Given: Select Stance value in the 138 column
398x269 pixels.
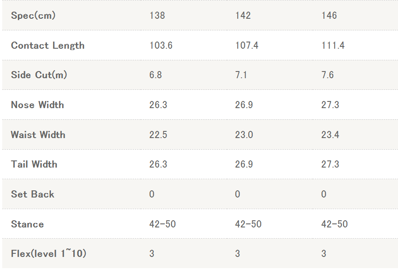Looking at the screenshot, I should 163,224.
